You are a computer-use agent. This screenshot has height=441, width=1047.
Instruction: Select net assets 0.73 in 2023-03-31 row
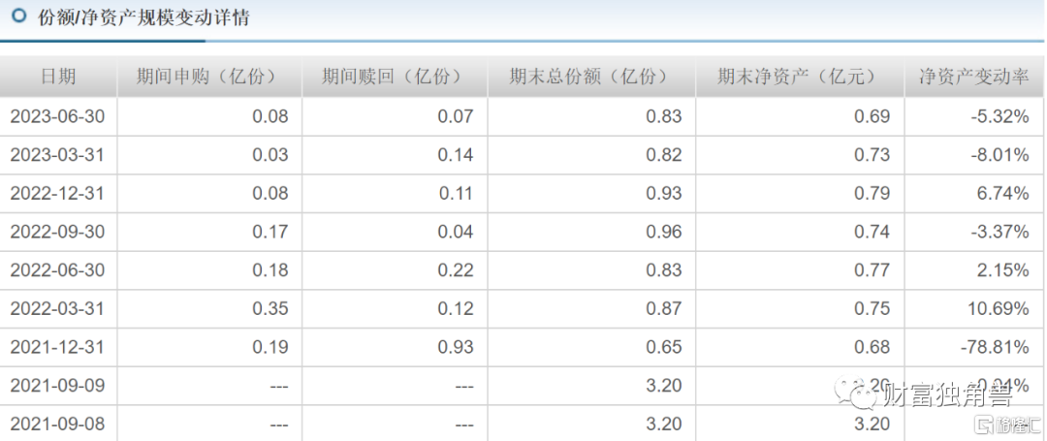[x=872, y=155]
